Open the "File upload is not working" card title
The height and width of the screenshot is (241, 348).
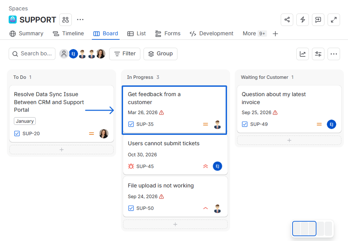(161, 185)
